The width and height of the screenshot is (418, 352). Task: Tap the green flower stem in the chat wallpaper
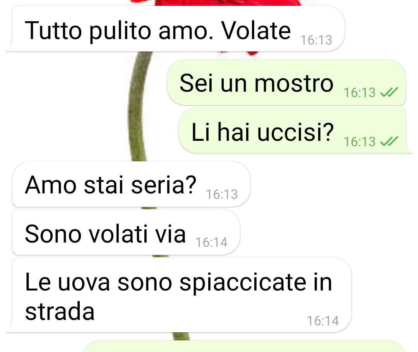137,107
